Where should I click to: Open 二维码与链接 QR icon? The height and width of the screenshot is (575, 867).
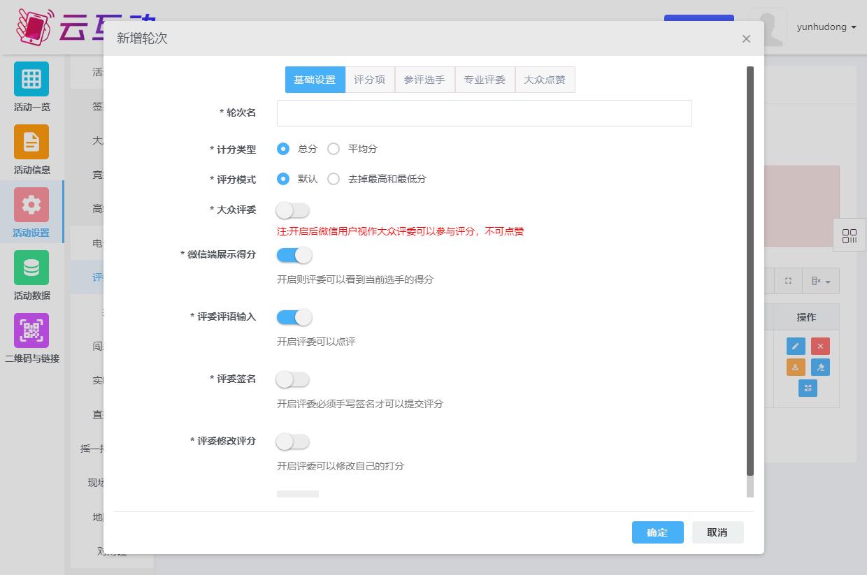pyautogui.click(x=31, y=330)
